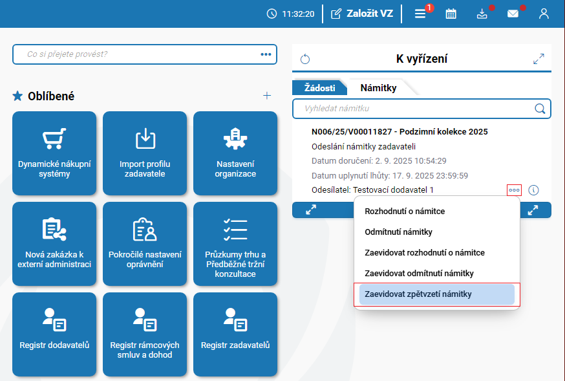Open Nová zakázka k externí administraci tile
The height and width of the screenshot is (381, 565).
point(54,244)
